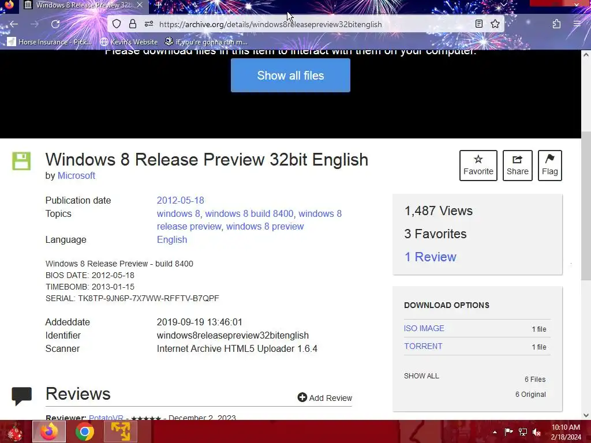Open publication date 2012-05-18 link
591x443 pixels.
(180, 200)
